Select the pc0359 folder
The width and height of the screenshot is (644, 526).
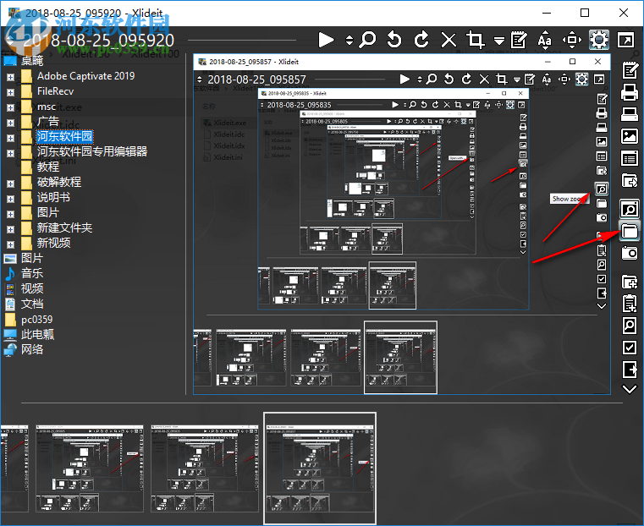[x=37, y=319]
